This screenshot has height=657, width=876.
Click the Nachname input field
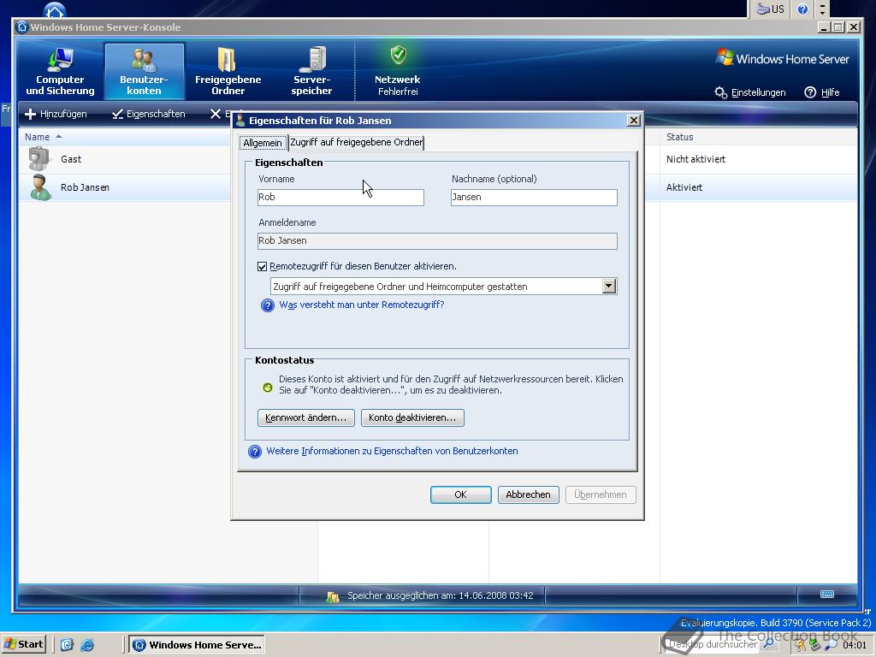coord(534,198)
